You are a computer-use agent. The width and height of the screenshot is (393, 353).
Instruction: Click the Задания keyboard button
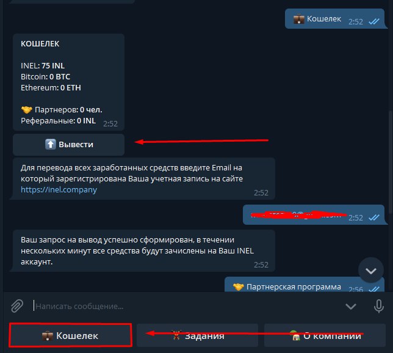coord(197,335)
